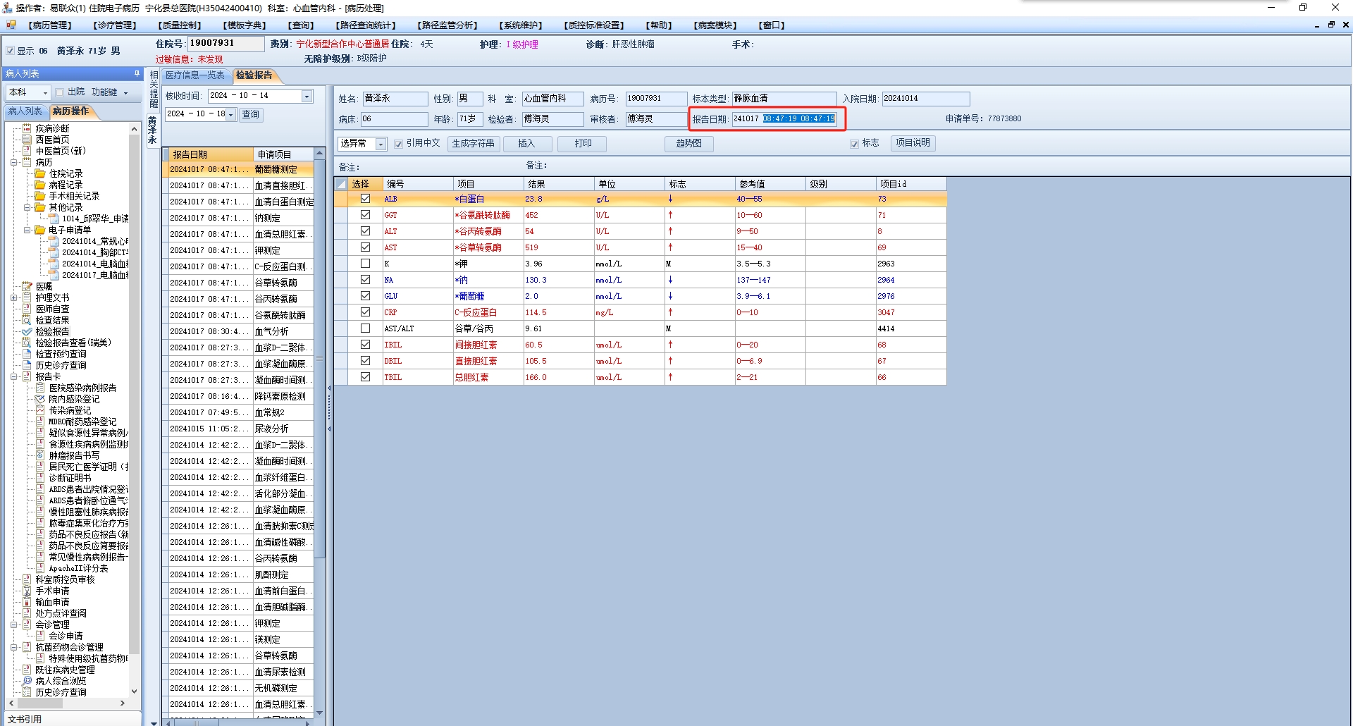
Task: Check the K row checkbox
Action: (365, 264)
